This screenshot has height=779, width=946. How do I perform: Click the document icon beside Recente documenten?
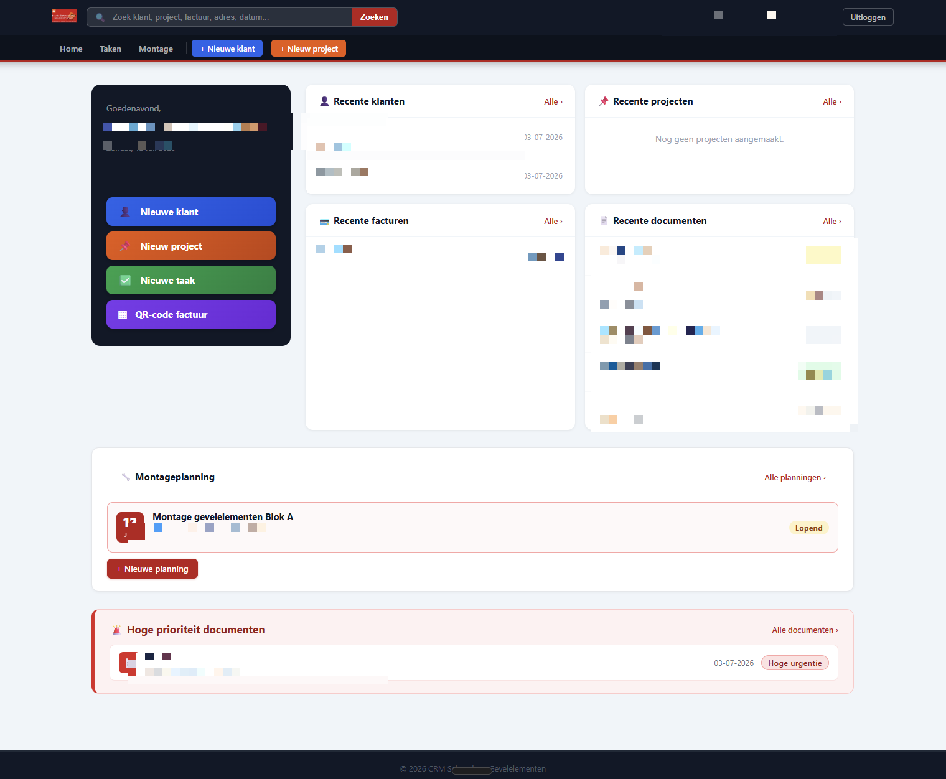pyautogui.click(x=604, y=221)
